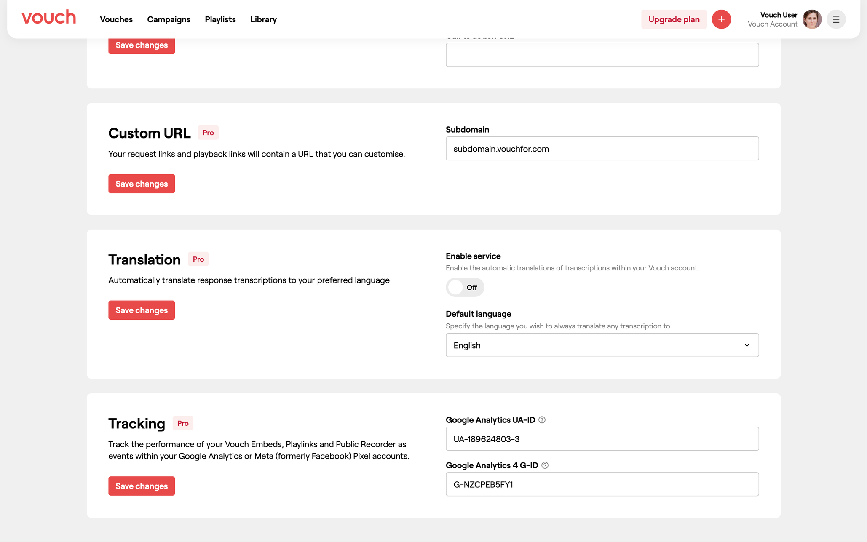This screenshot has width=867, height=542.
Task: Open the Playlists nav item
Action: [220, 19]
